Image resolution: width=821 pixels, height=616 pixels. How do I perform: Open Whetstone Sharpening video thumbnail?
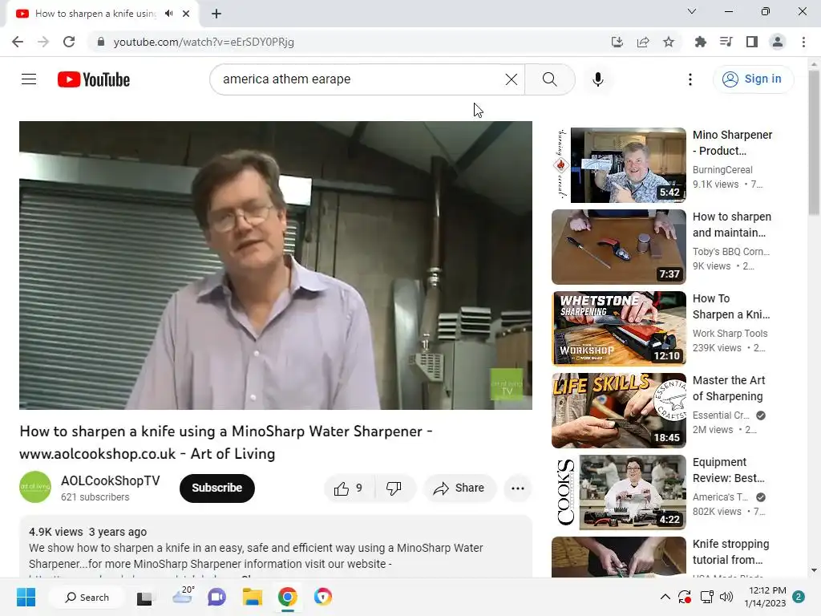619,328
